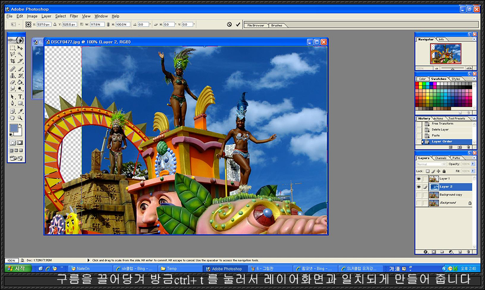
Task: Hide Layer 1 using its eye icon
Action: coord(419,179)
